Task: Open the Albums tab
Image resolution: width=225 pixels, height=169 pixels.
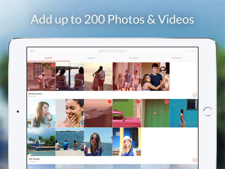Action: pyautogui.click(x=91, y=58)
